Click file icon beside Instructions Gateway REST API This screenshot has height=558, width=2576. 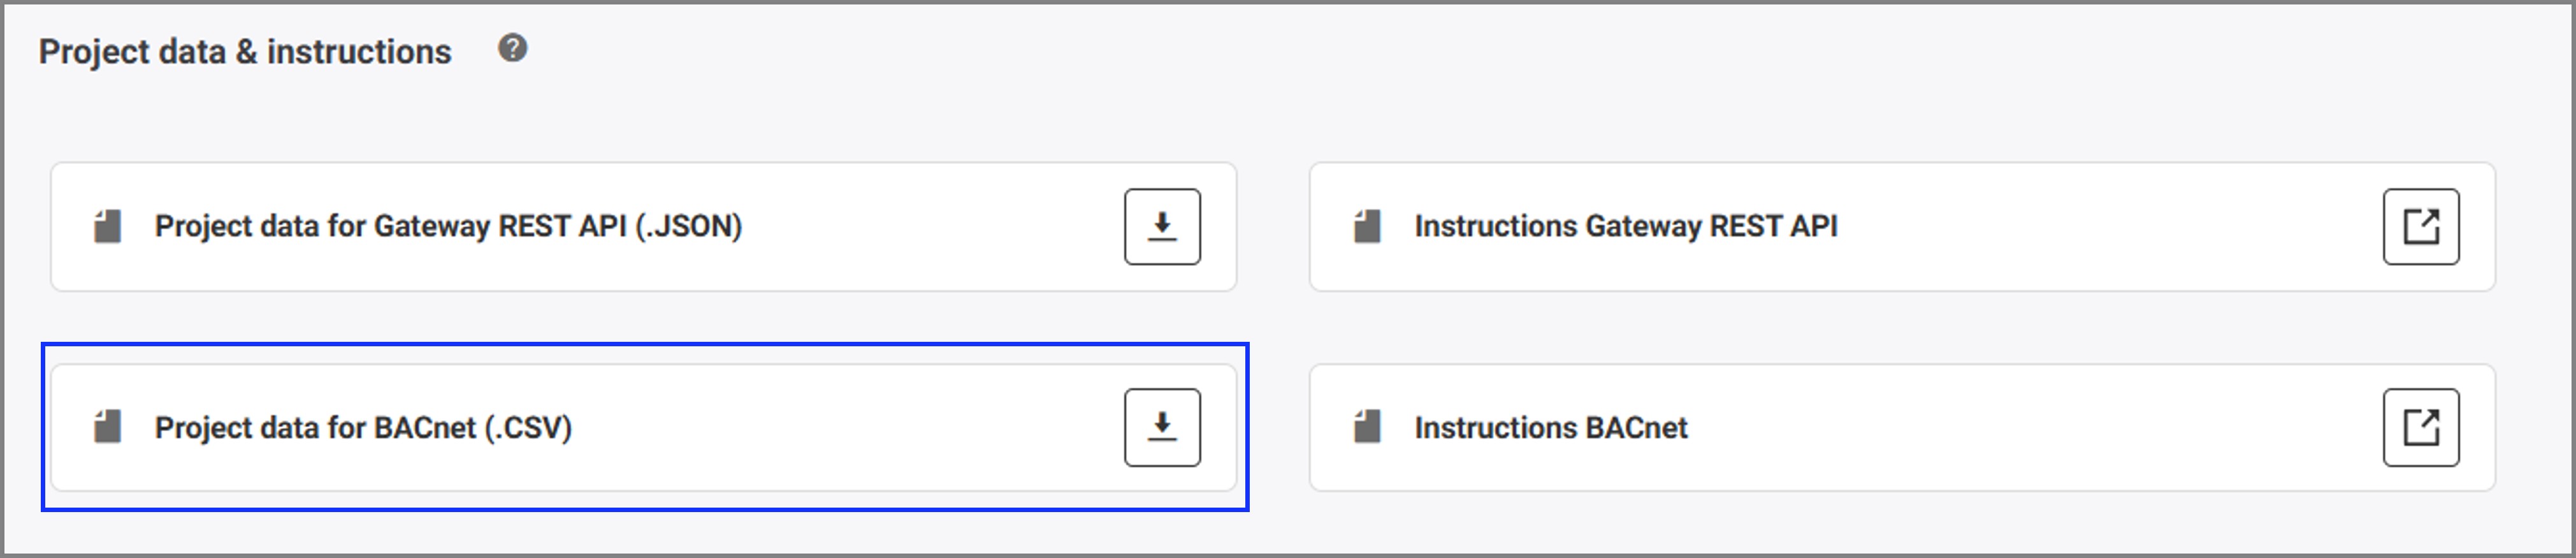click(1367, 227)
